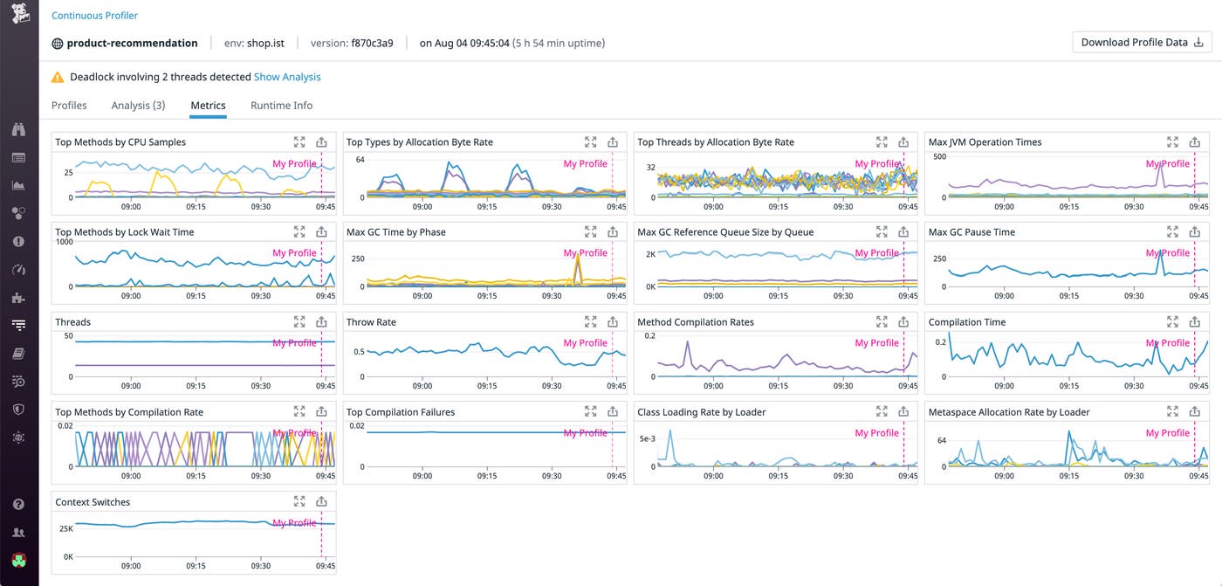Image resolution: width=1222 pixels, height=586 pixels.
Task: Export the Threads chart data
Action: (x=321, y=321)
